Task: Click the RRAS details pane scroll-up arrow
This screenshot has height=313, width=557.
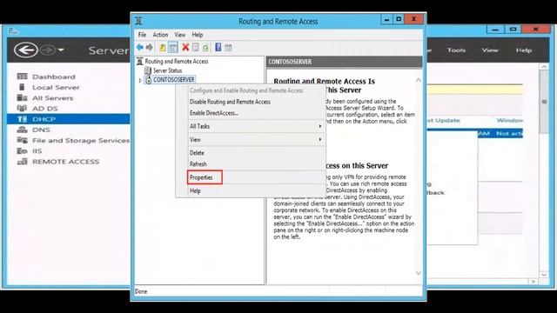Action: [x=419, y=80]
